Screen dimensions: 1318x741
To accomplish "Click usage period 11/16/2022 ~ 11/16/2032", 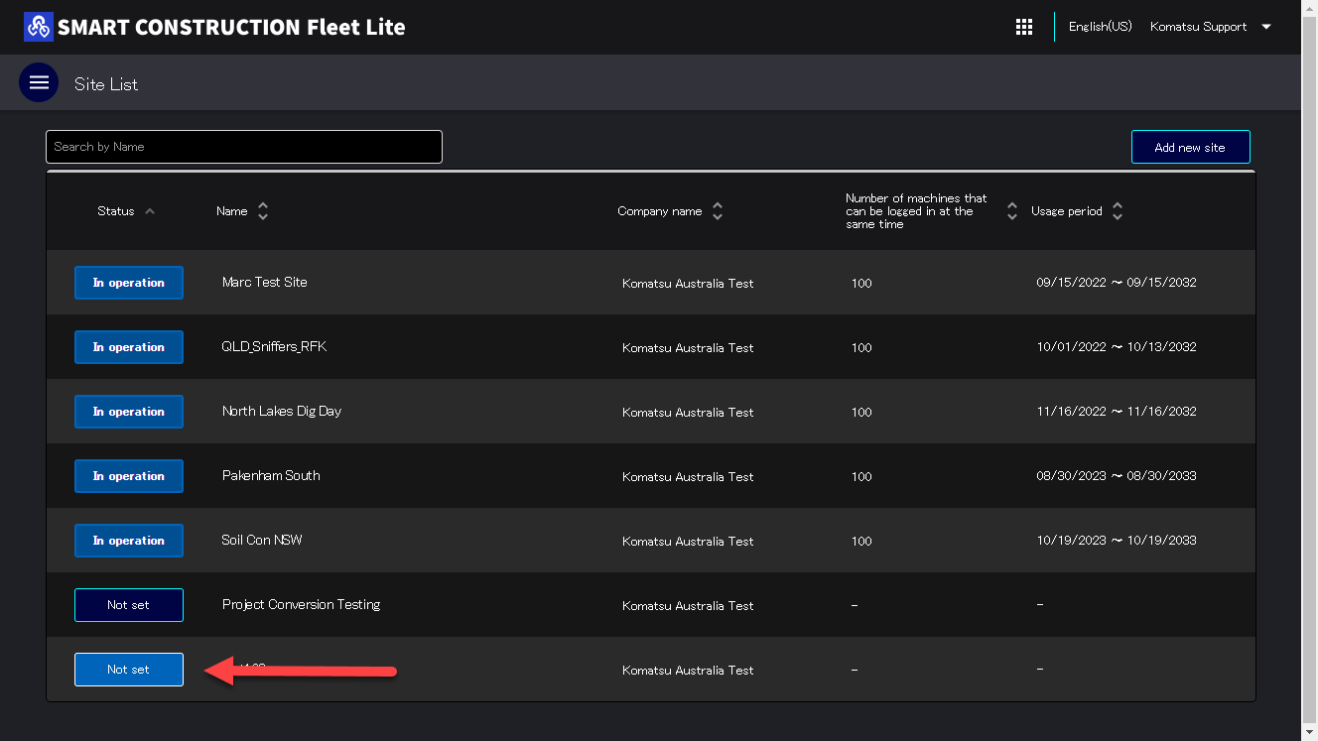I will (x=1117, y=412).
